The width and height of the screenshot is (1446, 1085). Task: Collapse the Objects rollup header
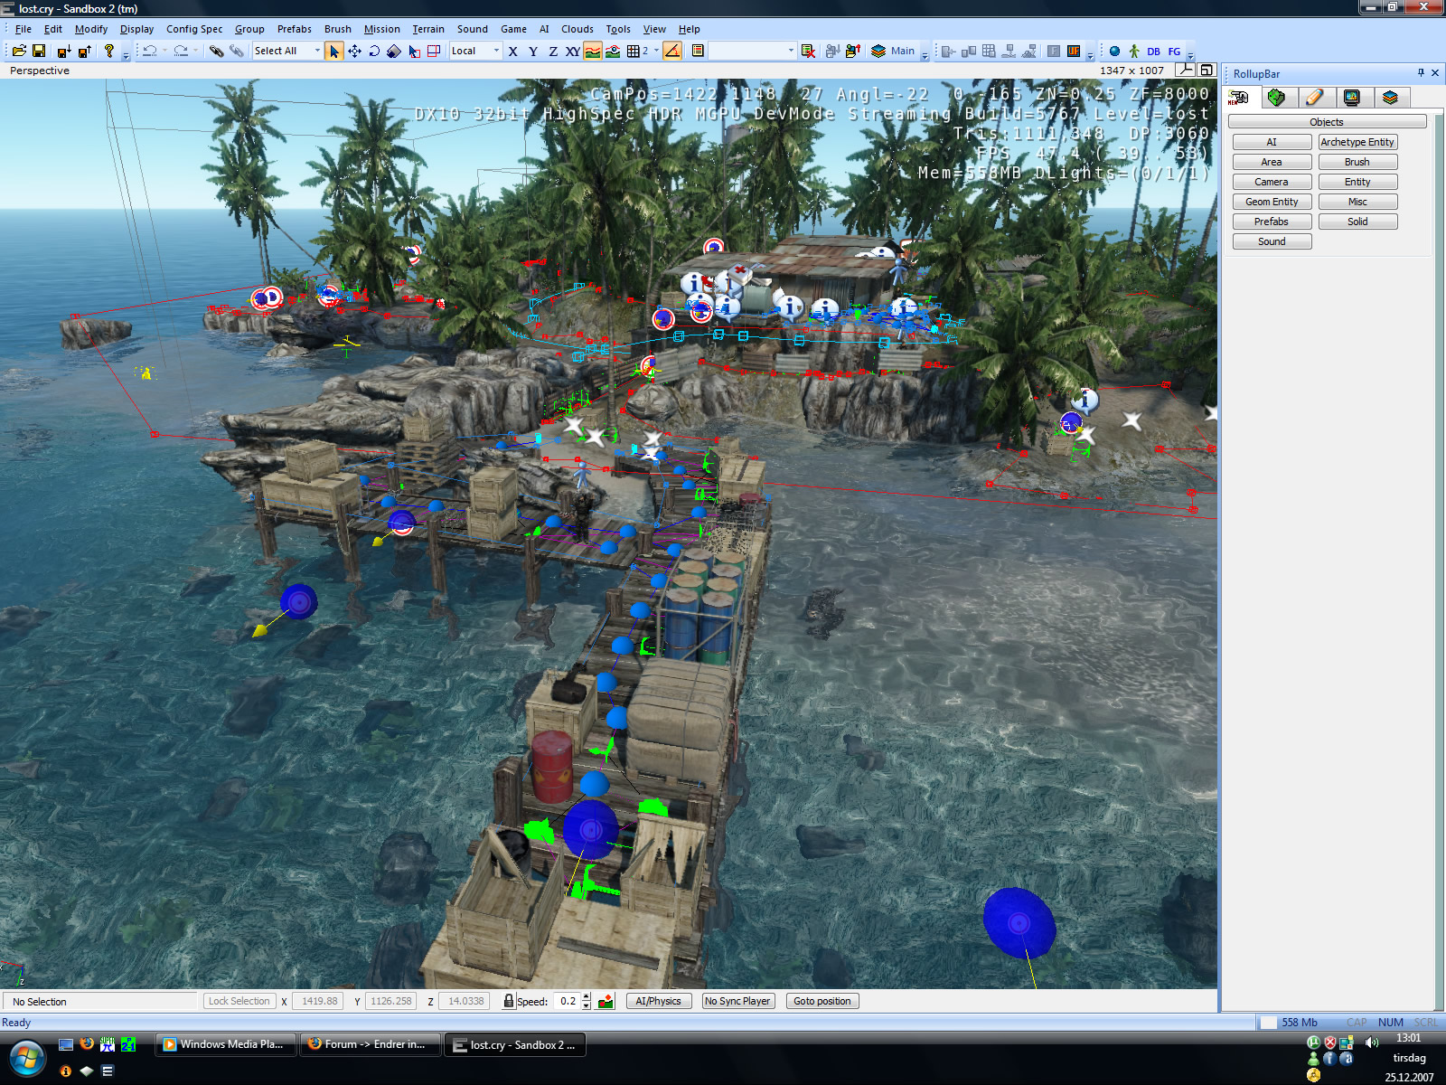1327,122
